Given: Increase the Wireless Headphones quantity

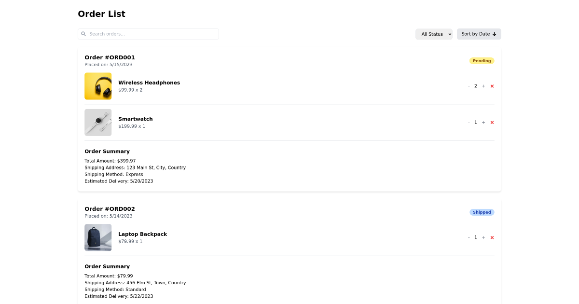Looking at the screenshot, I should coord(483,86).
